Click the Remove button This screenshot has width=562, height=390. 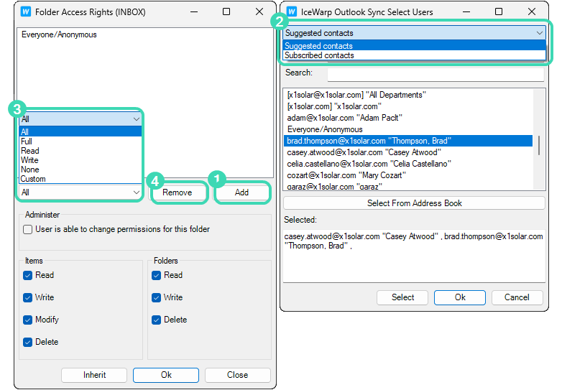[x=178, y=192]
